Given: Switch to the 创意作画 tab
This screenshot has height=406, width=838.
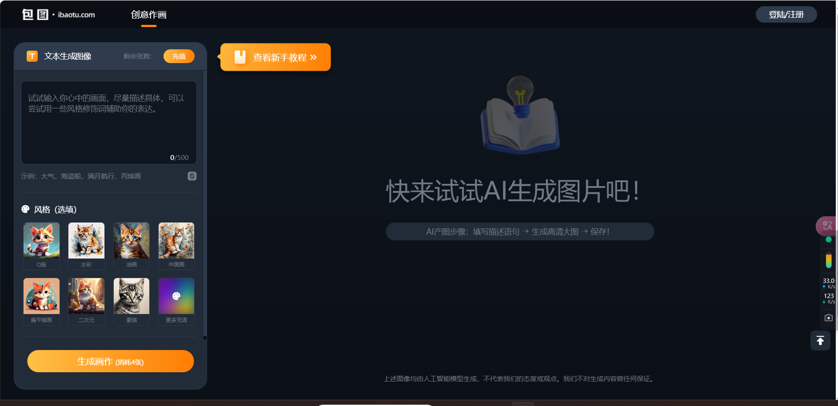Looking at the screenshot, I should coord(148,14).
